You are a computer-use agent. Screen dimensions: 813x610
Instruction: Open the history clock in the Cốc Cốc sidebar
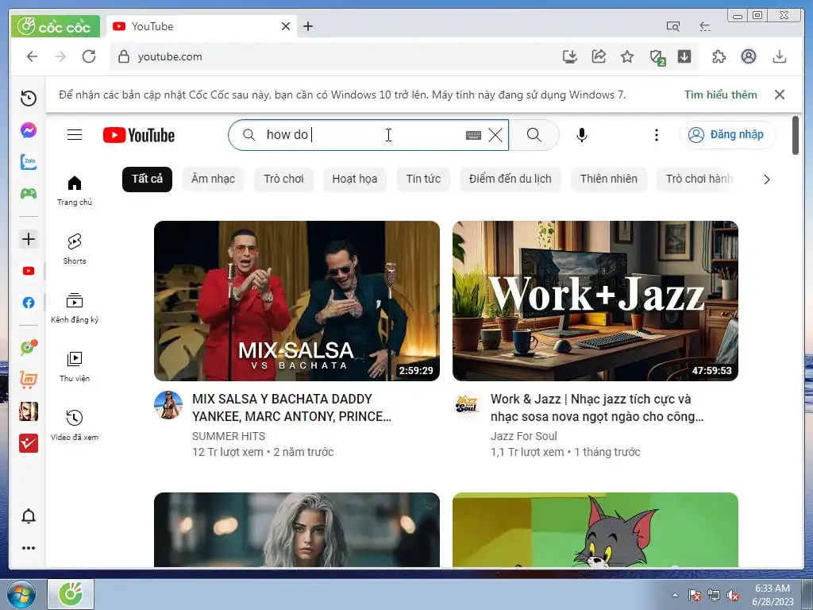pos(29,98)
